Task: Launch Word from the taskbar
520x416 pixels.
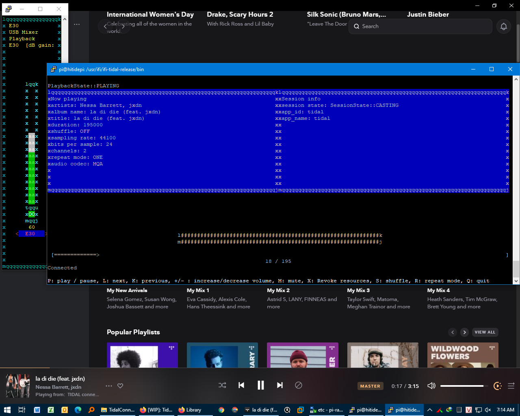Action: tap(37, 410)
